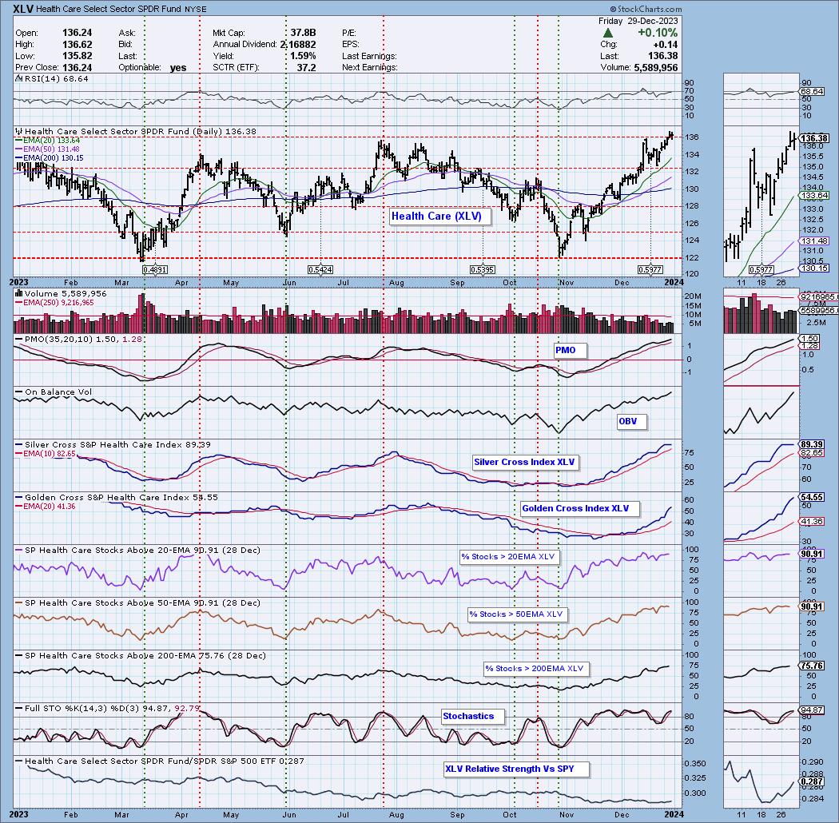The height and width of the screenshot is (823, 839).
Task: Click the % Stocks > 50EMA XLV label
Action: (516, 614)
